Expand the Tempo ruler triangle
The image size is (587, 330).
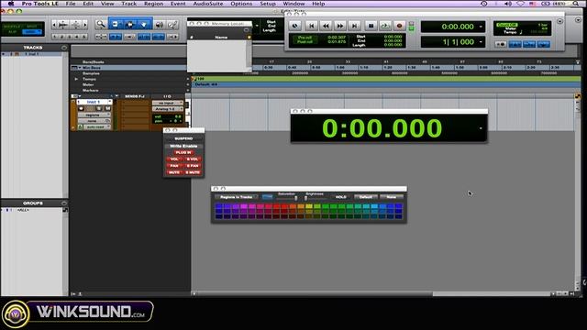click(76, 79)
